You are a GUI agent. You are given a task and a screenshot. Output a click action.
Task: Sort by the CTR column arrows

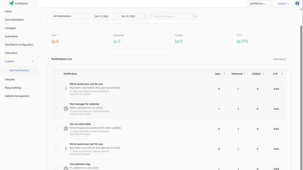coord(282,74)
